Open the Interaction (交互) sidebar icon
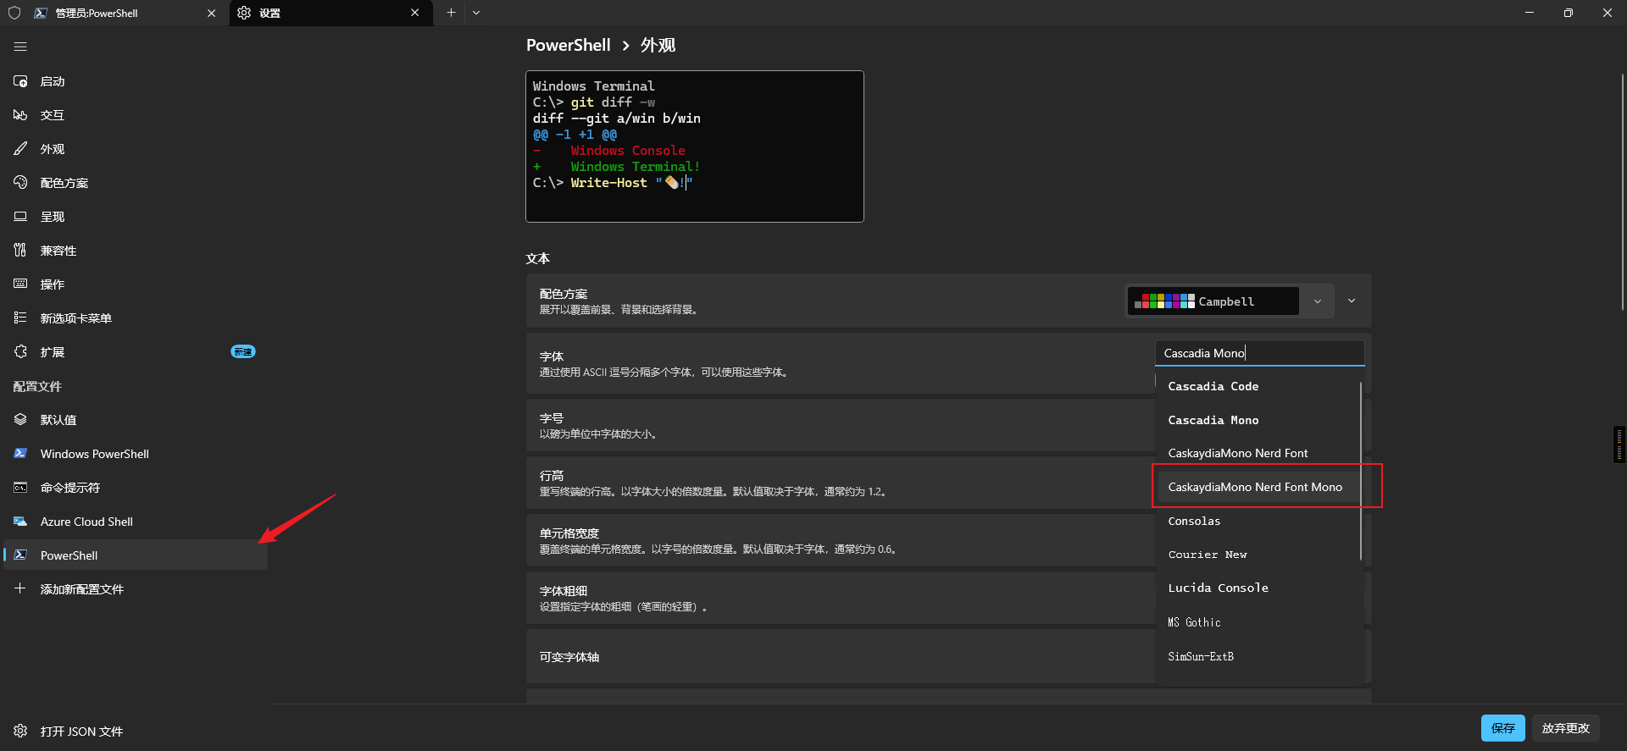The height and width of the screenshot is (751, 1627). point(20,115)
